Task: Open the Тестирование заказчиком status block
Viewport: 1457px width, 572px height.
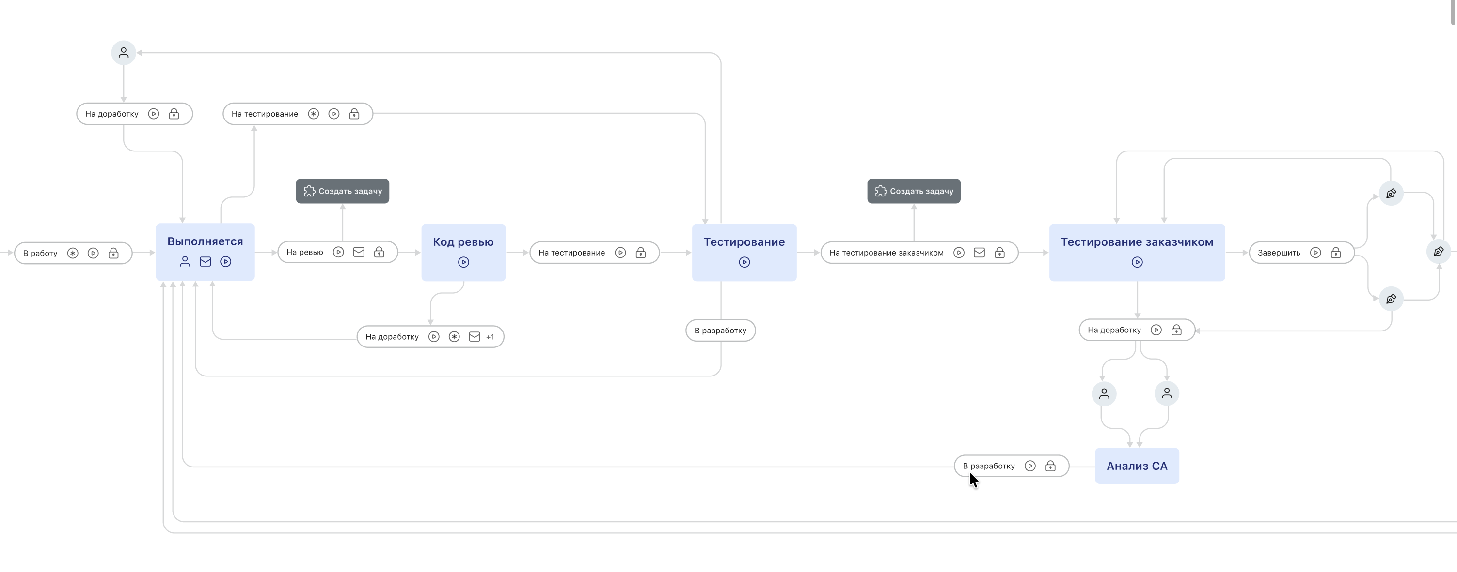Action: click(1136, 243)
